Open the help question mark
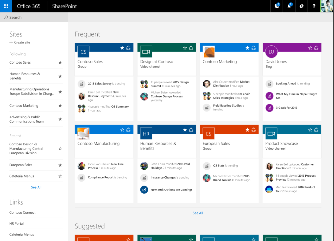This screenshot has height=241, width=334. tap(314, 6)
